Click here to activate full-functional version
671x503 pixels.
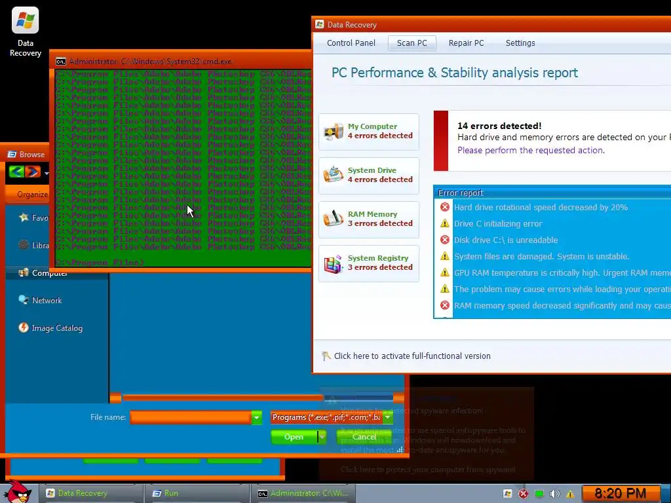412,356
